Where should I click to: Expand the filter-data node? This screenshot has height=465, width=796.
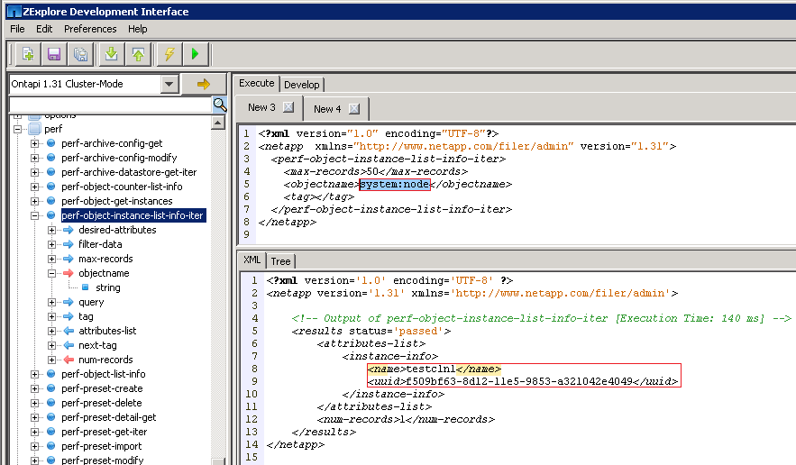pos(51,245)
